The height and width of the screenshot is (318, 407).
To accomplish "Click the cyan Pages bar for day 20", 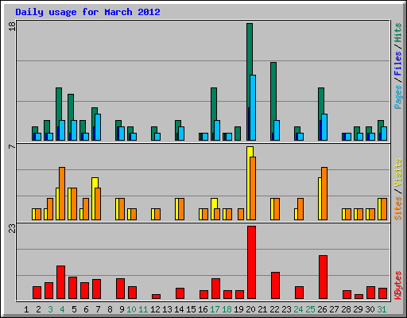I will coord(253,107).
